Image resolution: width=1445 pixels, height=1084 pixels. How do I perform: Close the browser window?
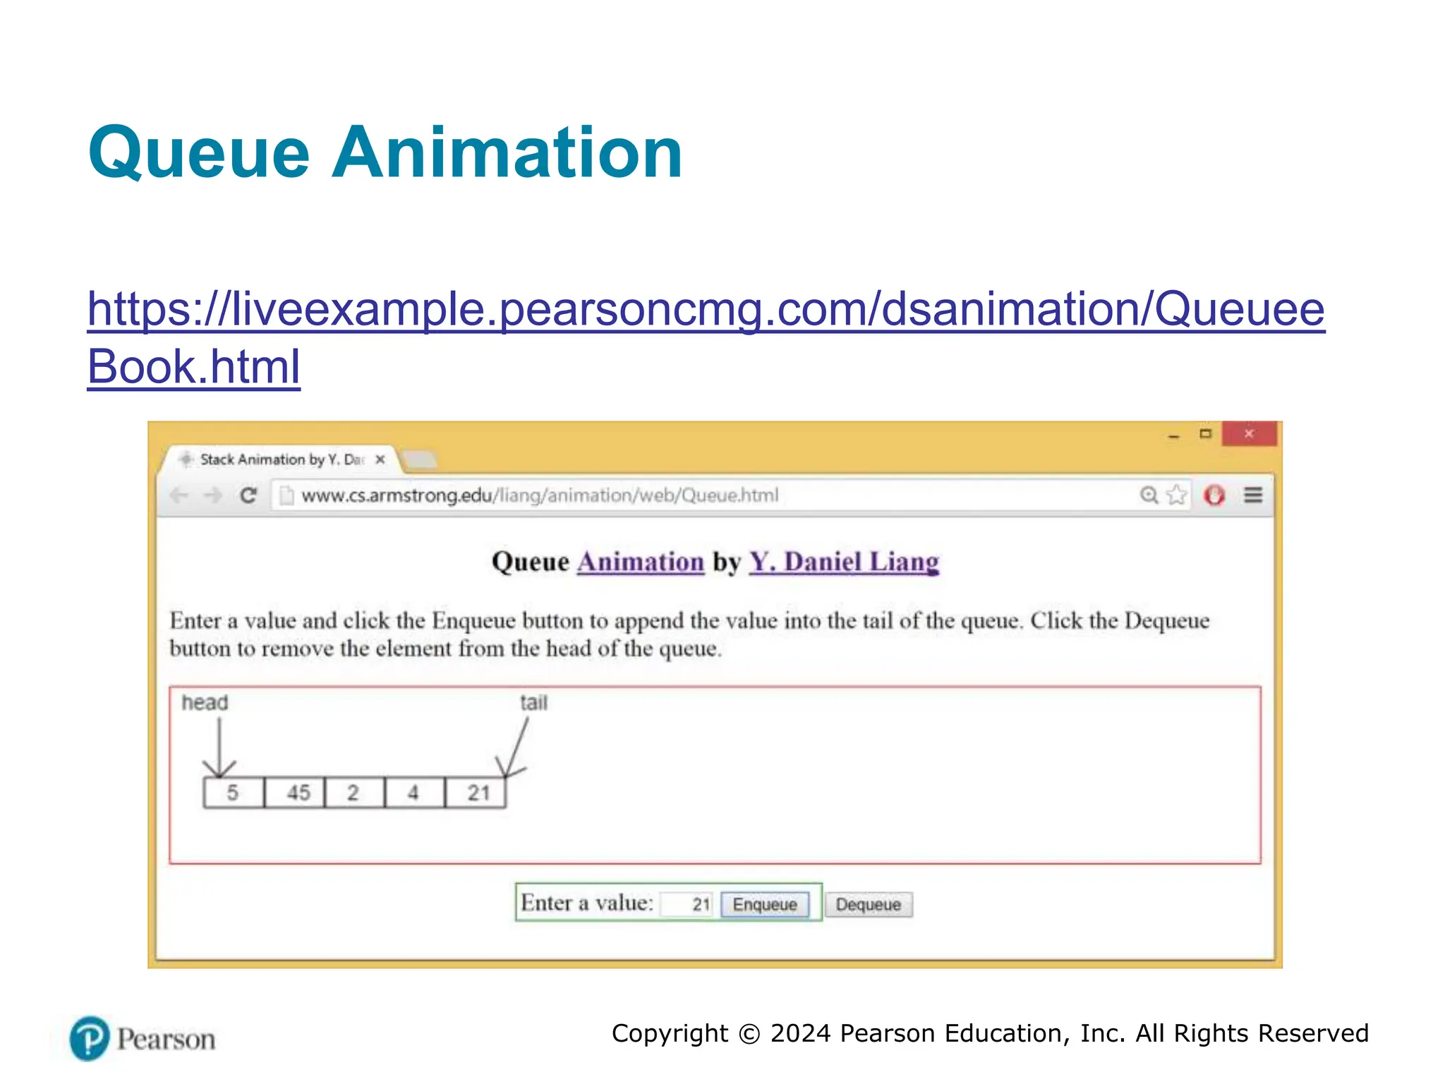point(1249,433)
